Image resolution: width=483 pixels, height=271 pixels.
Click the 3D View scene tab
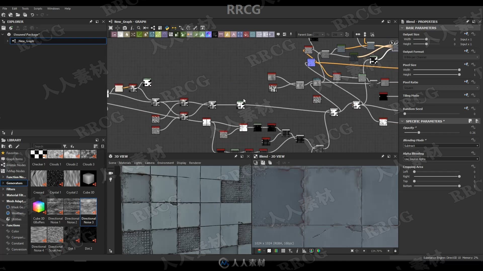click(x=112, y=163)
